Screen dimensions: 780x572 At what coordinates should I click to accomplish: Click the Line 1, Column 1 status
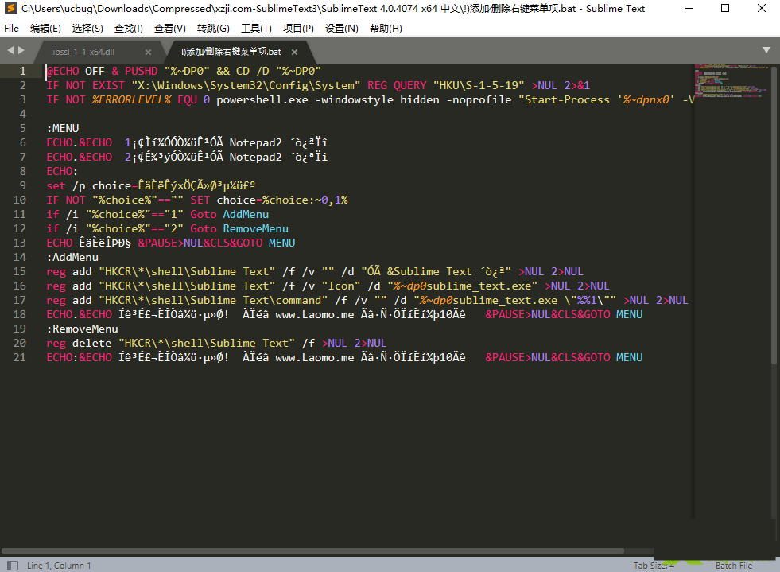click(x=59, y=566)
